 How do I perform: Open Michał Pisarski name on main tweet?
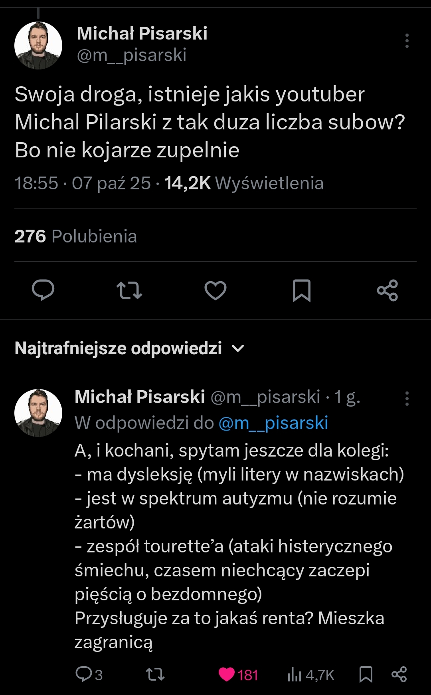click(142, 34)
